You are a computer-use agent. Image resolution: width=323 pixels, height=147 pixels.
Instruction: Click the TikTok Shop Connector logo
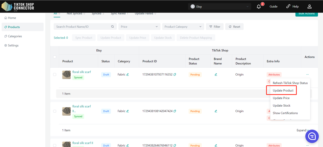[18, 7]
